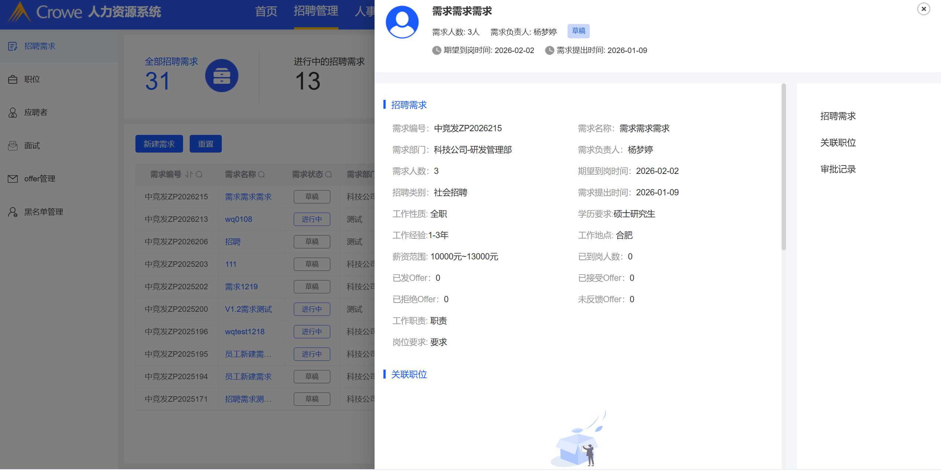Close the requirement detail drawer
The width and height of the screenshot is (941, 471).
(x=923, y=9)
